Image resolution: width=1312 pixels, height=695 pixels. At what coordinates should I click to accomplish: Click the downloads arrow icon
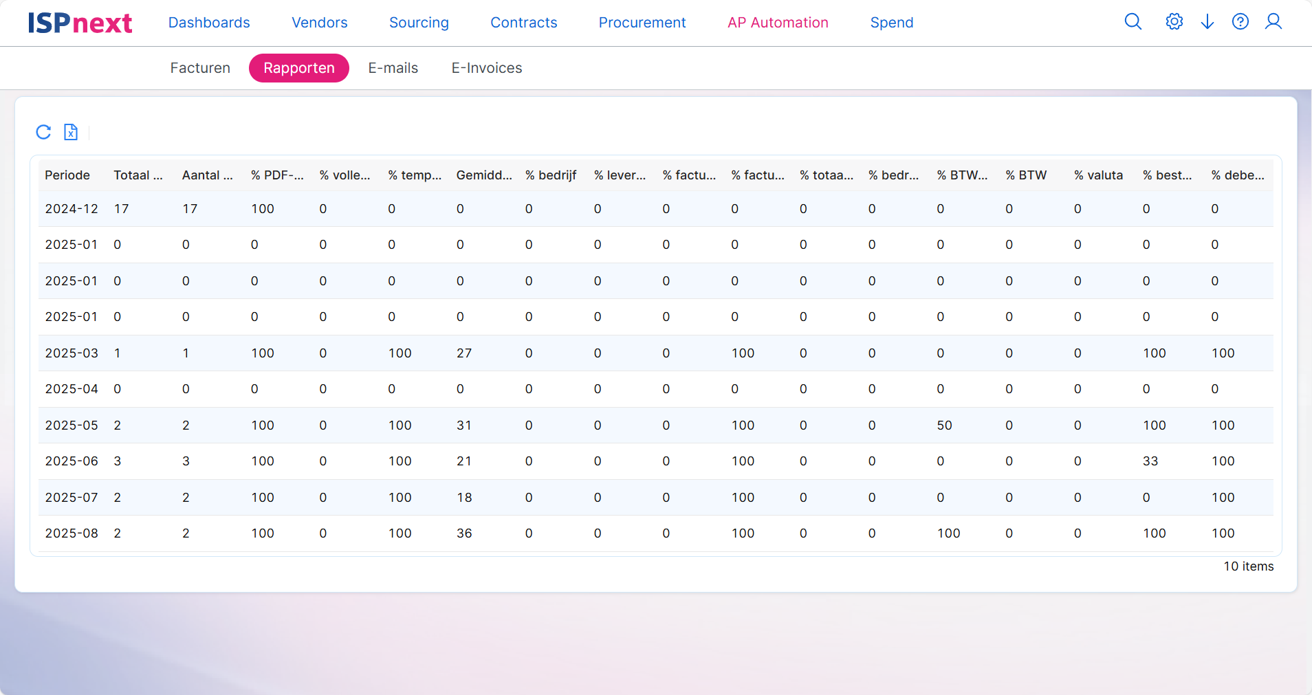click(x=1207, y=22)
